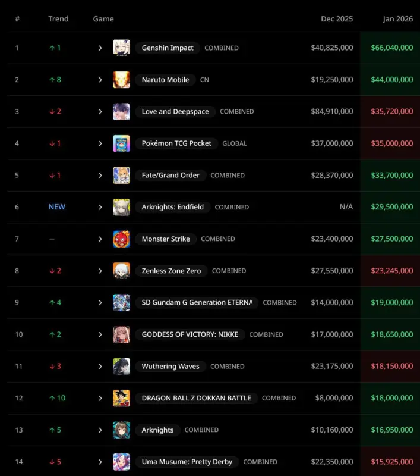Click Naruto Mobile's $44,000,000 revenue cell
Viewport: 420px width, 476px height.
(391, 80)
